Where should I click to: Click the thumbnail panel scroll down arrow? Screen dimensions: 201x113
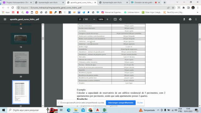point(43,106)
